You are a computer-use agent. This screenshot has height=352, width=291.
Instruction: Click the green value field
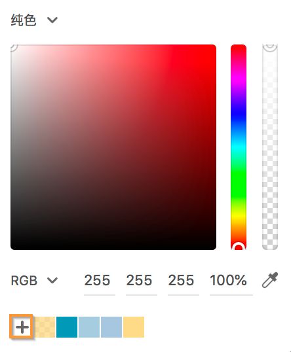(x=141, y=283)
